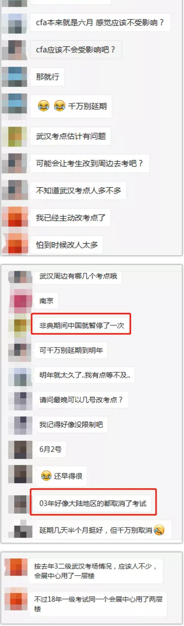184x626 pixels.
Task: Open the message 'cfa本来就是六月 感觉应该不受影响？'
Action: (x=100, y=23)
